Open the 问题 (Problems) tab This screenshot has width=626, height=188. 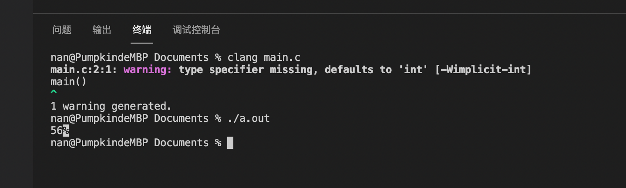[62, 30]
